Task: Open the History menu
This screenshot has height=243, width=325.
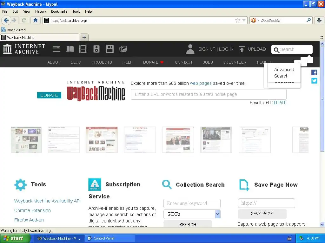Action: [x=40, y=11]
